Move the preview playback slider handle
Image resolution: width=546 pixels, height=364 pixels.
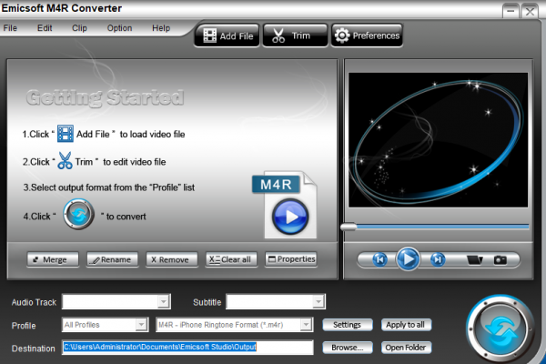[x=349, y=227]
